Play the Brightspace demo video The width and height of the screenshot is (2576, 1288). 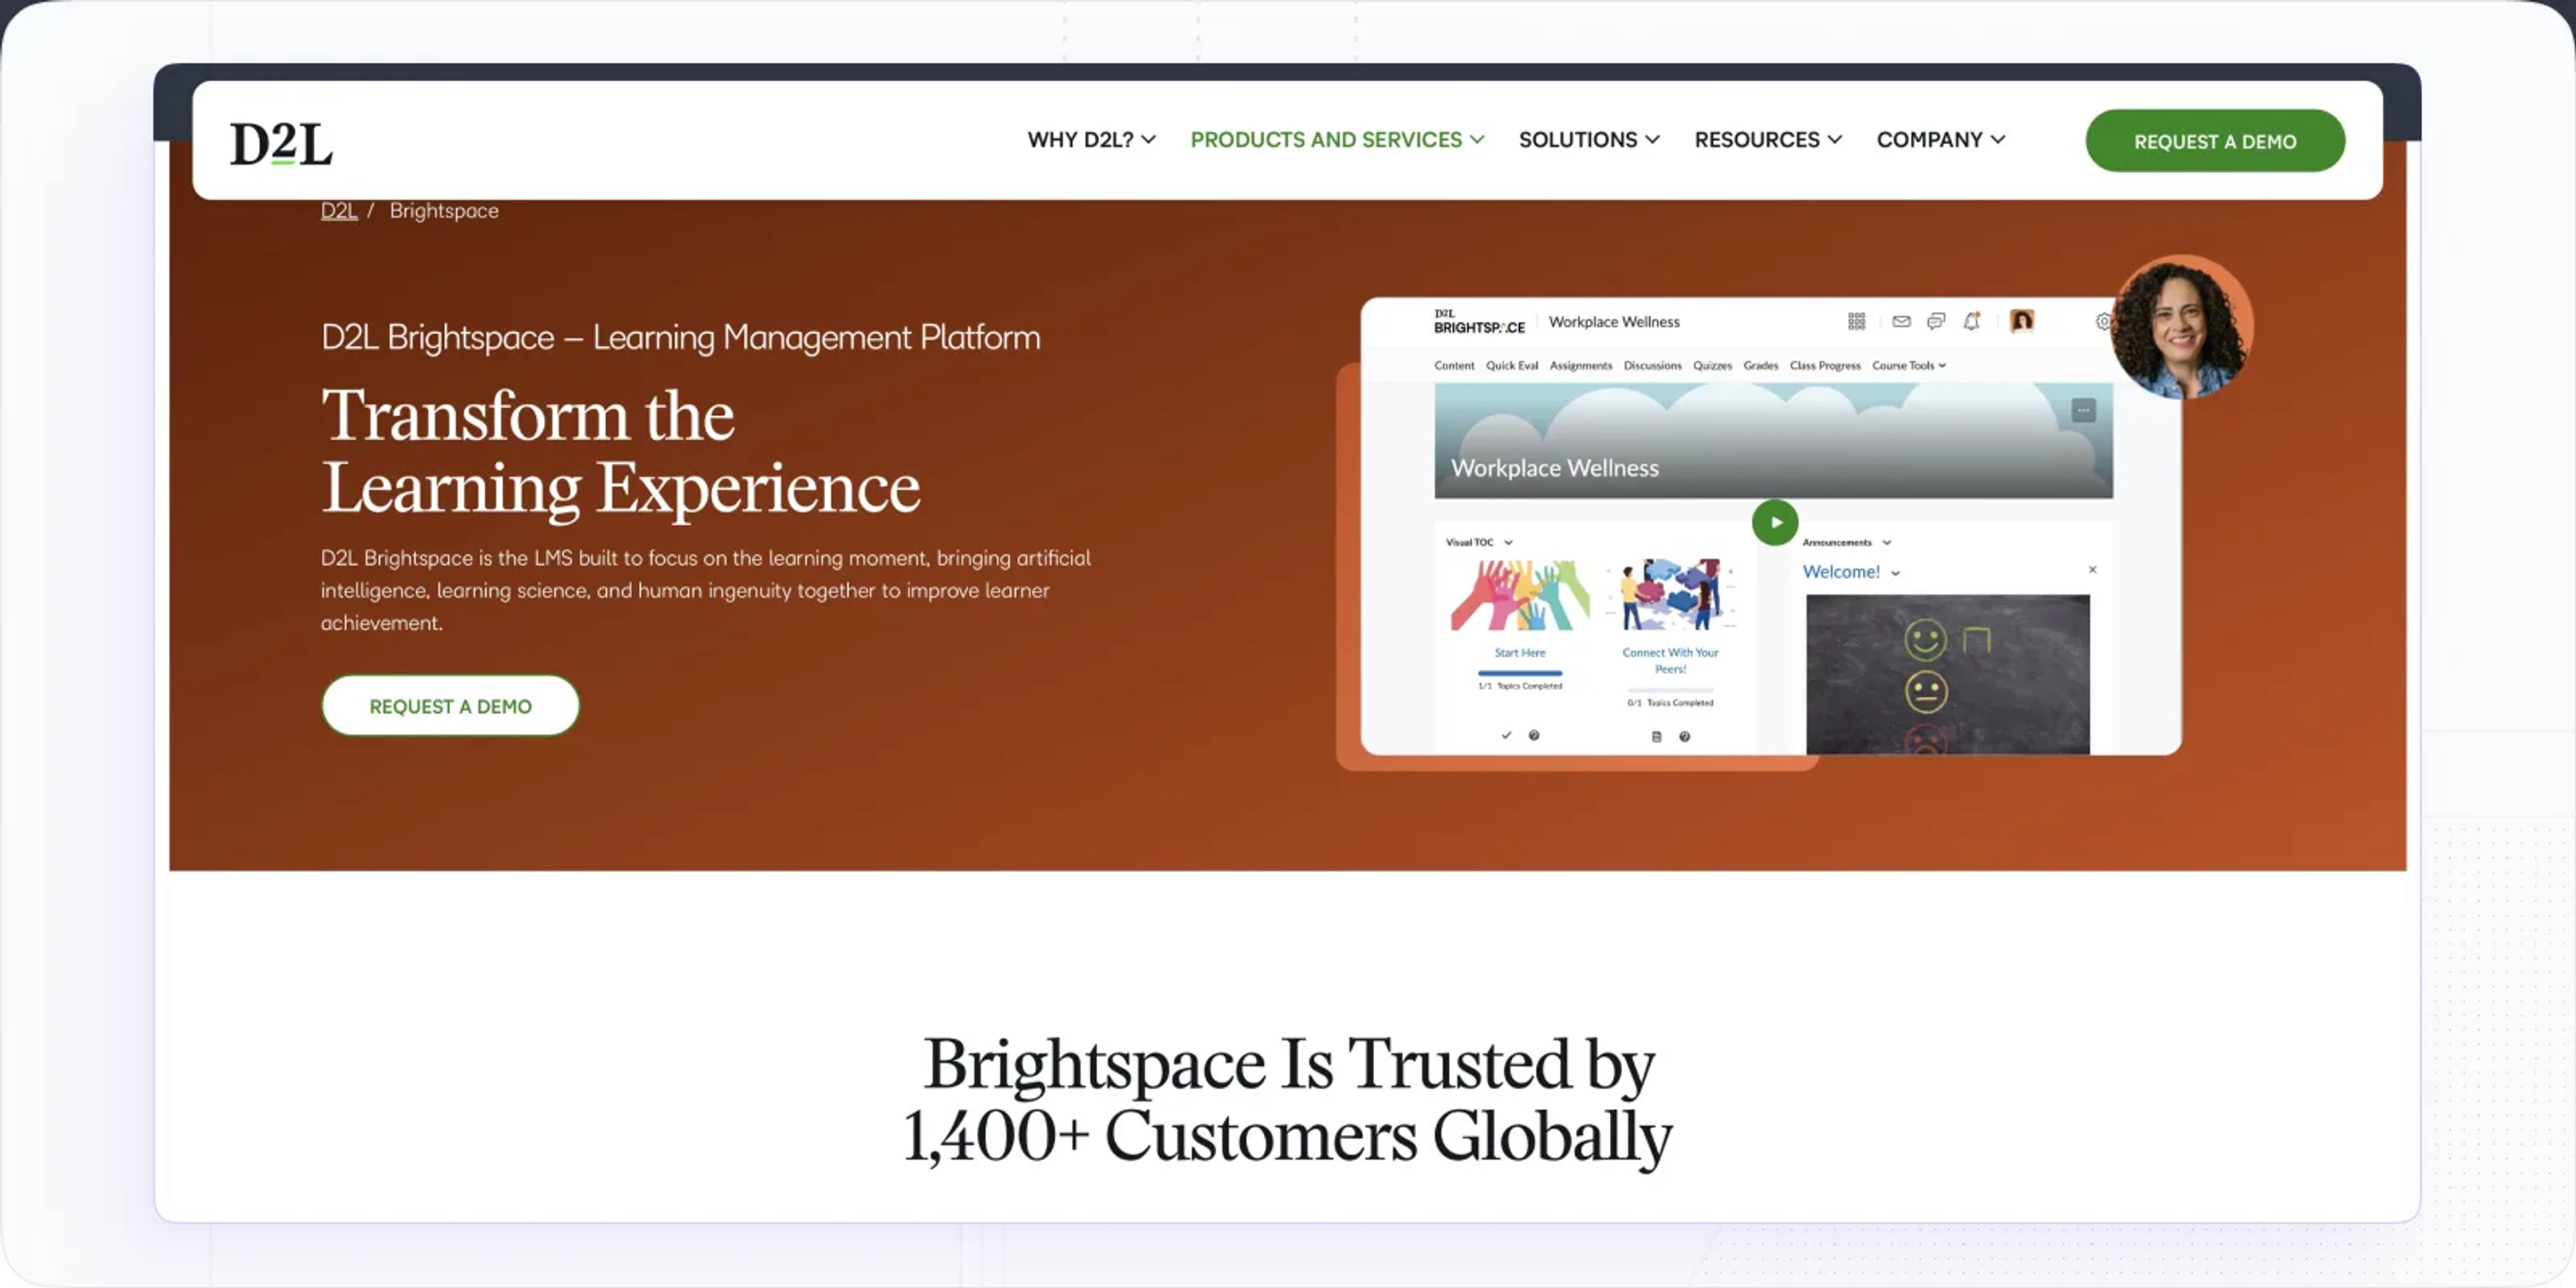1775,522
